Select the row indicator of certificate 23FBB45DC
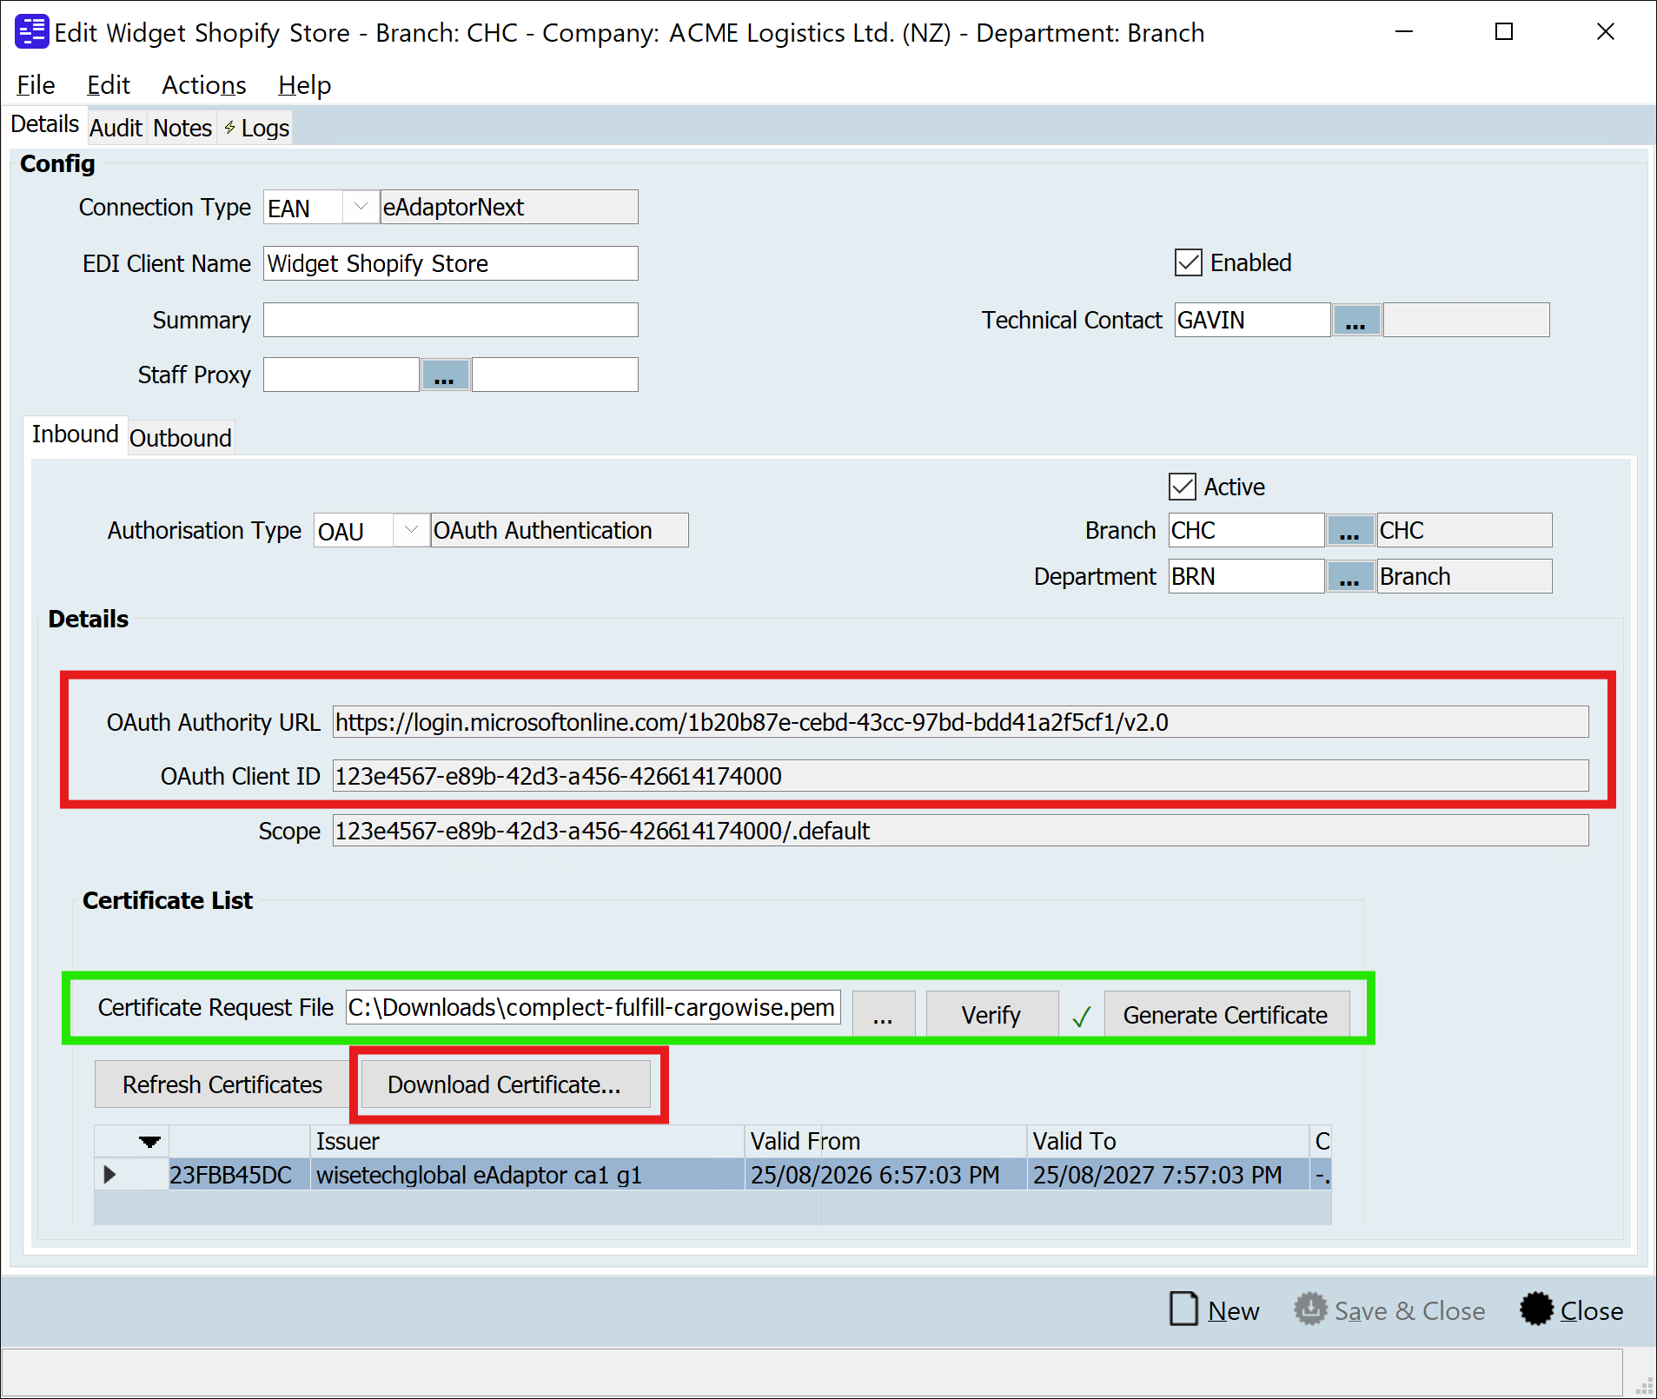Screen dimensions: 1657x1399 [109, 1174]
